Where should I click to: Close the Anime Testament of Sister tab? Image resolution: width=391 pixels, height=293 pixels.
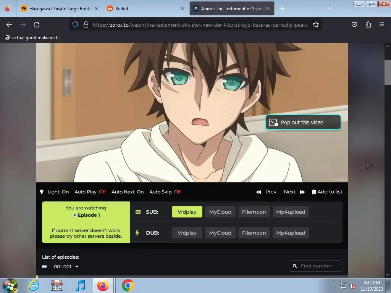[x=268, y=8]
